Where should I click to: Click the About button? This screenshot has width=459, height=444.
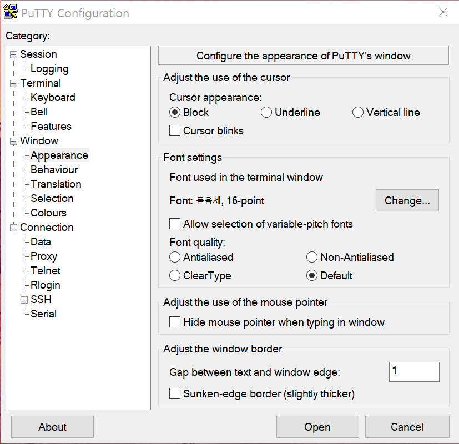[52, 427]
